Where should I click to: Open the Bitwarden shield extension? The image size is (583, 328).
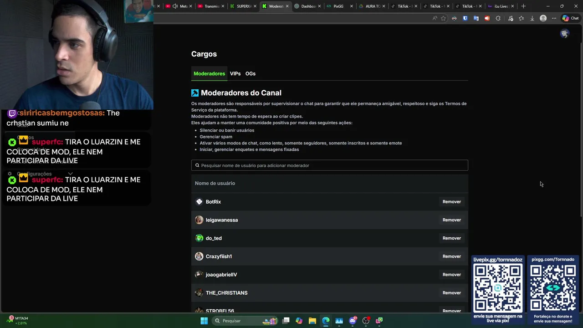pos(465,18)
